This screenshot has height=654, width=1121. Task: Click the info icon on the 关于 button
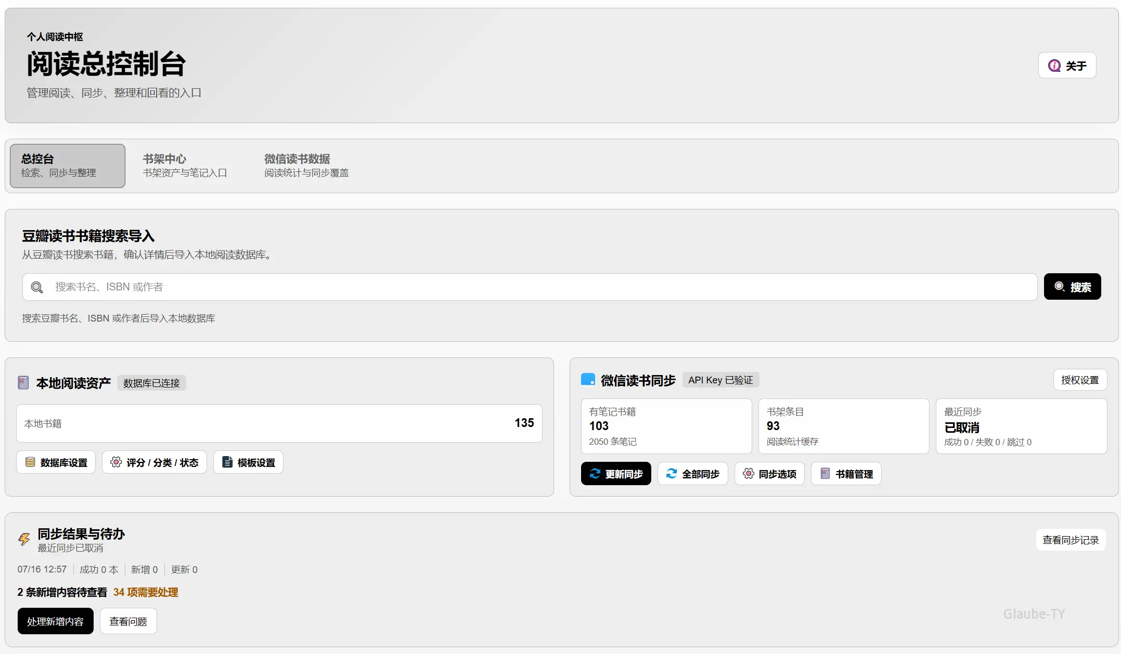(x=1054, y=65)
